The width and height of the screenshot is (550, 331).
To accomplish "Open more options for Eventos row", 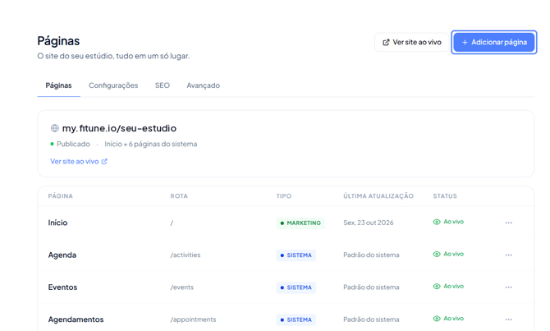I will coord(509,287).
